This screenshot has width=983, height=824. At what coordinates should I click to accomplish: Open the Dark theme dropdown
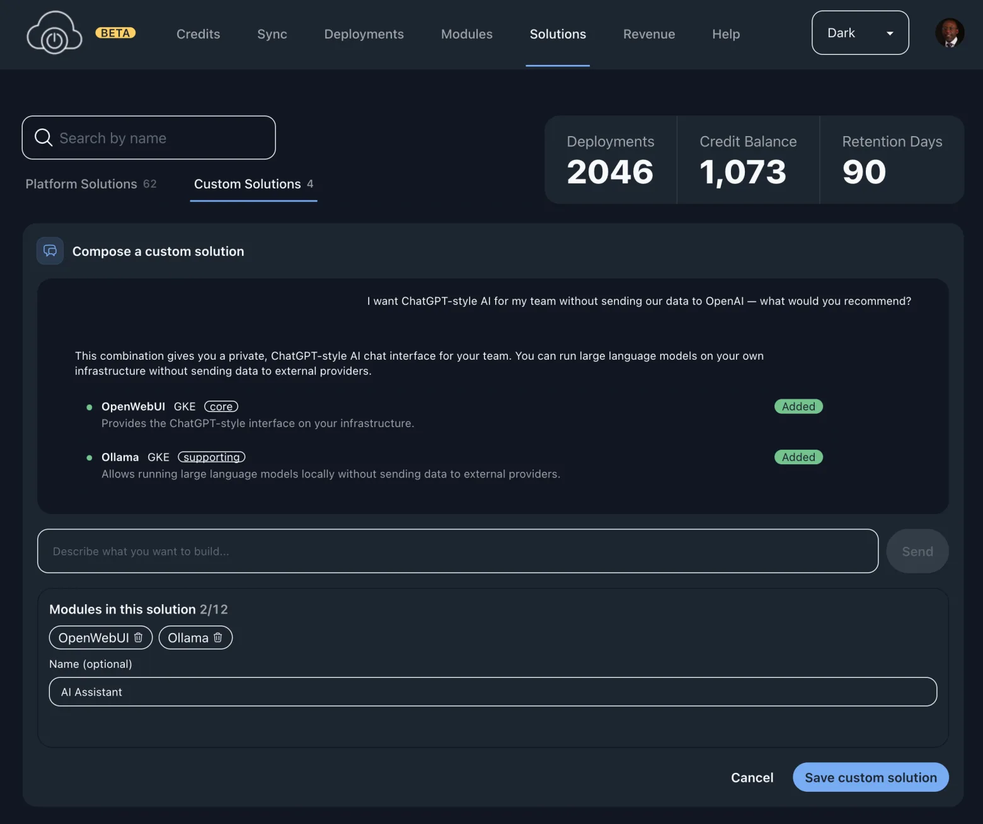pyautogui.click(x=860, y=33)
